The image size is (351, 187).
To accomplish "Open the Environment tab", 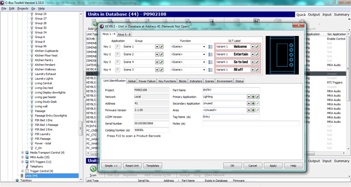I will coord(225,81).
